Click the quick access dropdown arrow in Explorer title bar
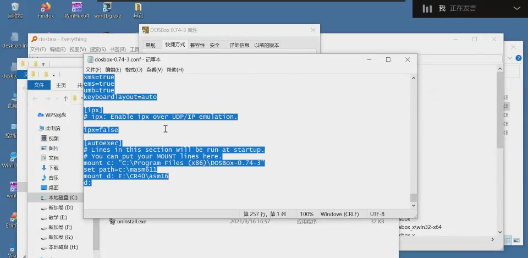This screenshot has height=258, width=528. click(53, 74)
